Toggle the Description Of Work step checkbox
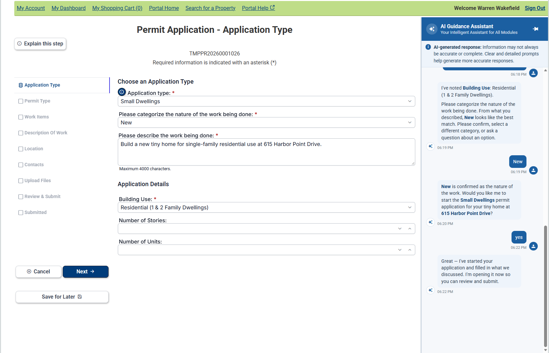This screenshot has height=353, width=549. pos(21,133)
